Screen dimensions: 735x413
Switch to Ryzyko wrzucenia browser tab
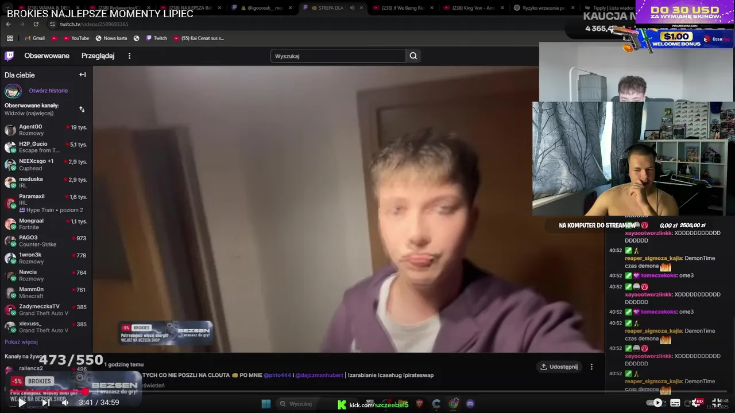point(543,8)
